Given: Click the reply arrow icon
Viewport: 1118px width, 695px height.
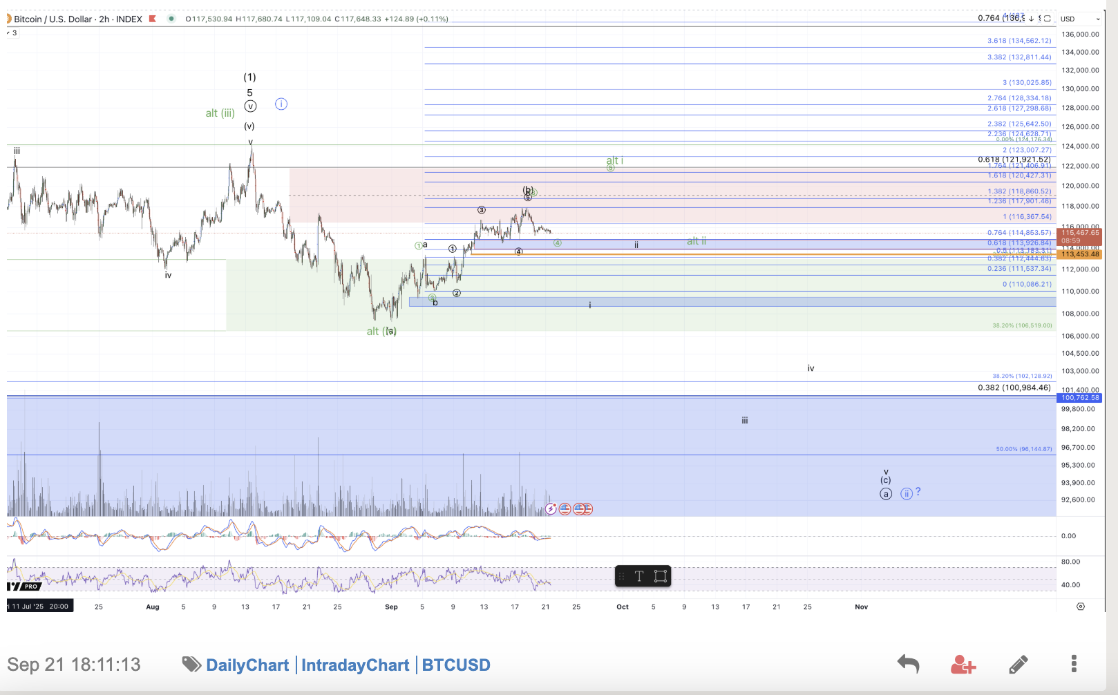Looking at the screenshot, I should [x=908, y=664].
